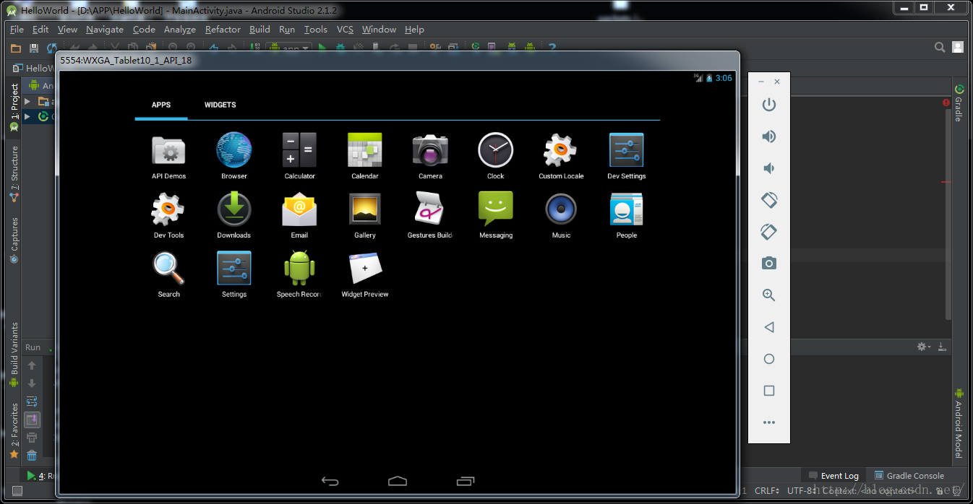Change UTF-8 file encoding in status bar

801,491
